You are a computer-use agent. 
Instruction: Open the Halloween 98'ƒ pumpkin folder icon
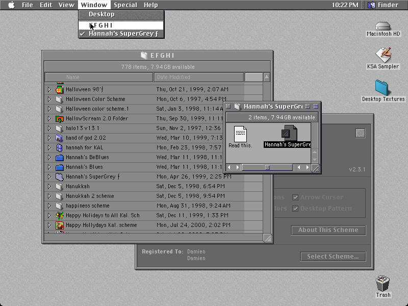point(60,90)
